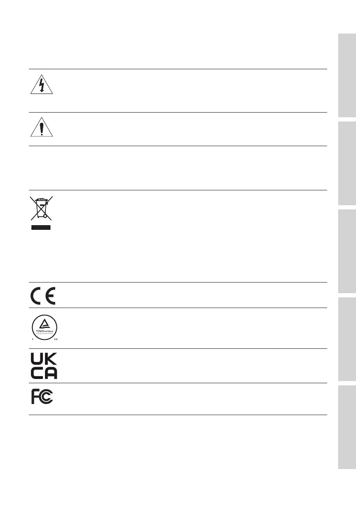Click the "E" letter of the CE mark
Image resolution: width=356 pixels, height=506 pixels.
tap(50, 295)
